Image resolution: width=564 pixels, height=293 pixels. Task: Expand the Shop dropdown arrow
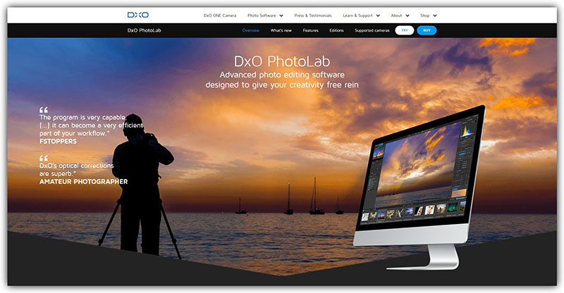435,15
